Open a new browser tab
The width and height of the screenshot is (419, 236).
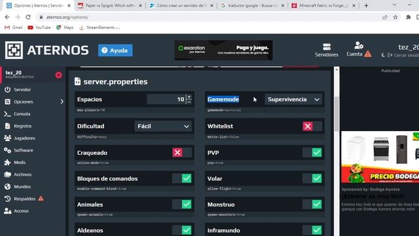point(366,5)
